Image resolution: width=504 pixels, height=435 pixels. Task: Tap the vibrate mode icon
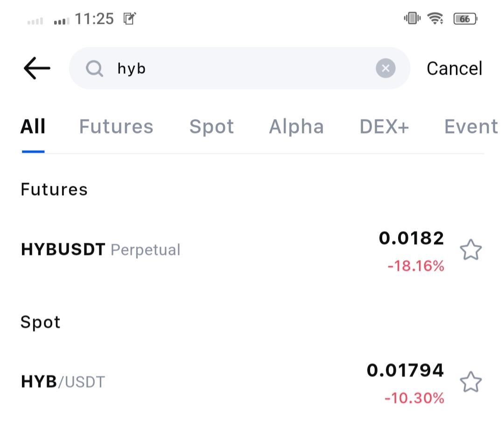click(412, 18)
